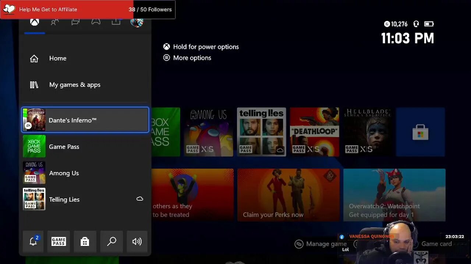The width and height of the screenshot is (471, 264).
Task: Click Manage game button hint
Action: click(321, 244)
